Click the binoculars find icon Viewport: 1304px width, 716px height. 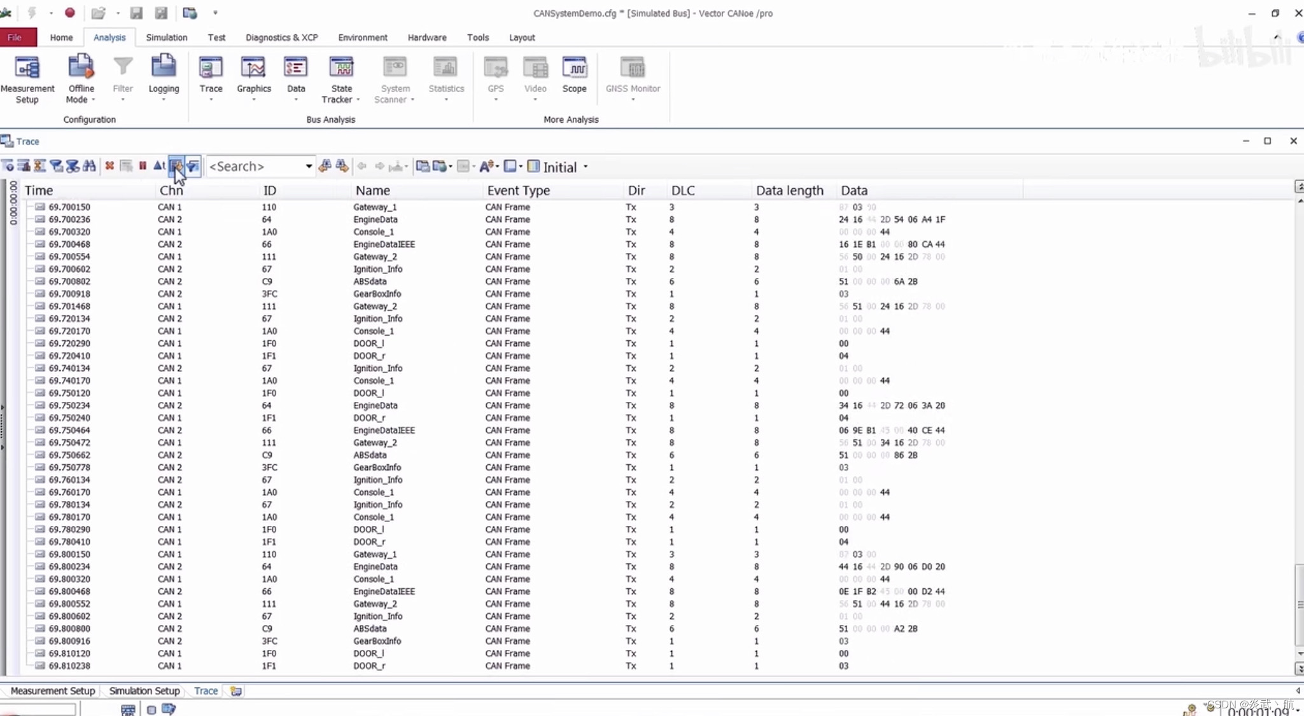pyautogui.click(x=90, y=166)
